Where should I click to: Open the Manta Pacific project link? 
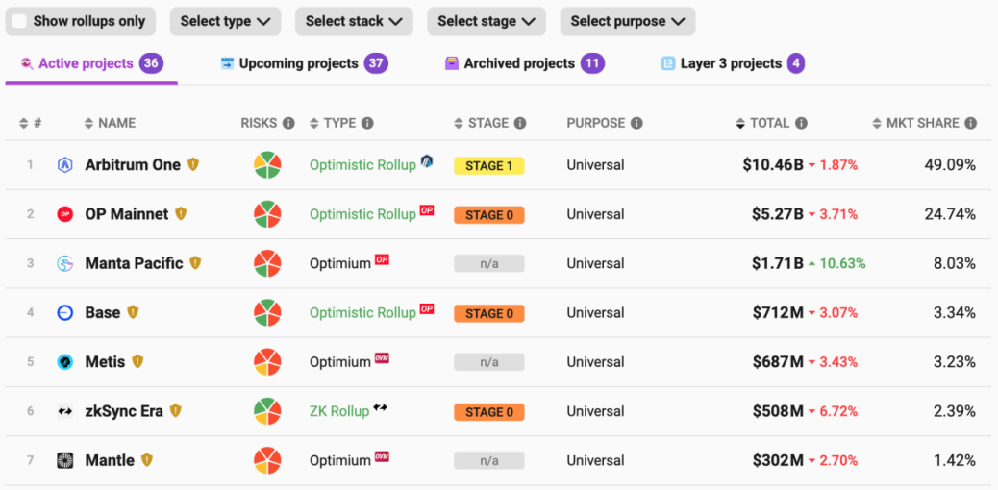135,263
